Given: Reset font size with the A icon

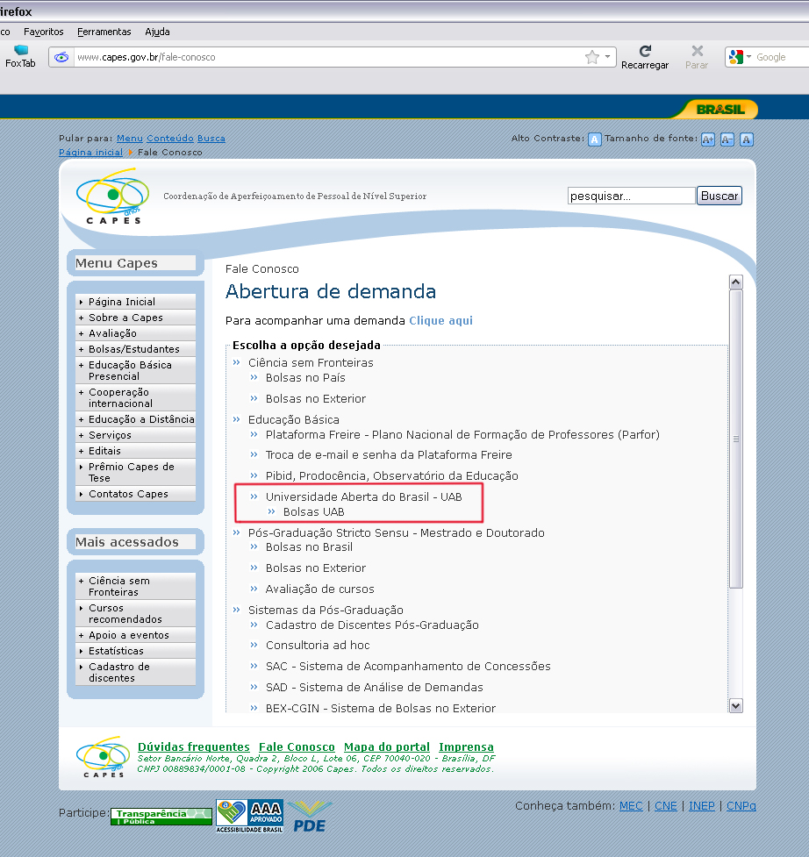Looking at the screenshot, I should coord(746,139).
